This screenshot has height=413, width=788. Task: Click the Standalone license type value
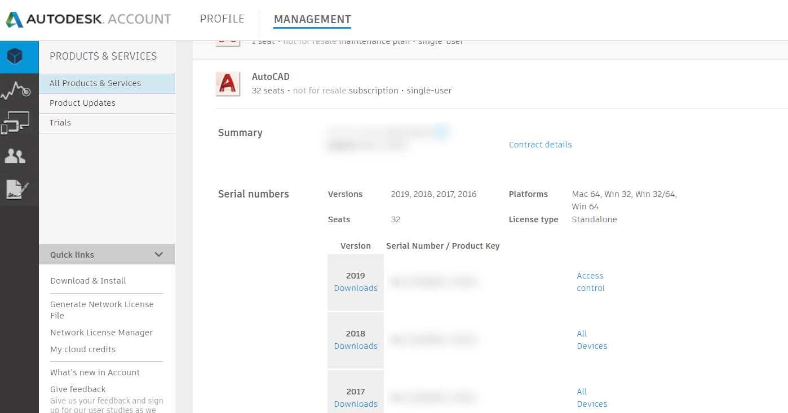click(594, 219)
